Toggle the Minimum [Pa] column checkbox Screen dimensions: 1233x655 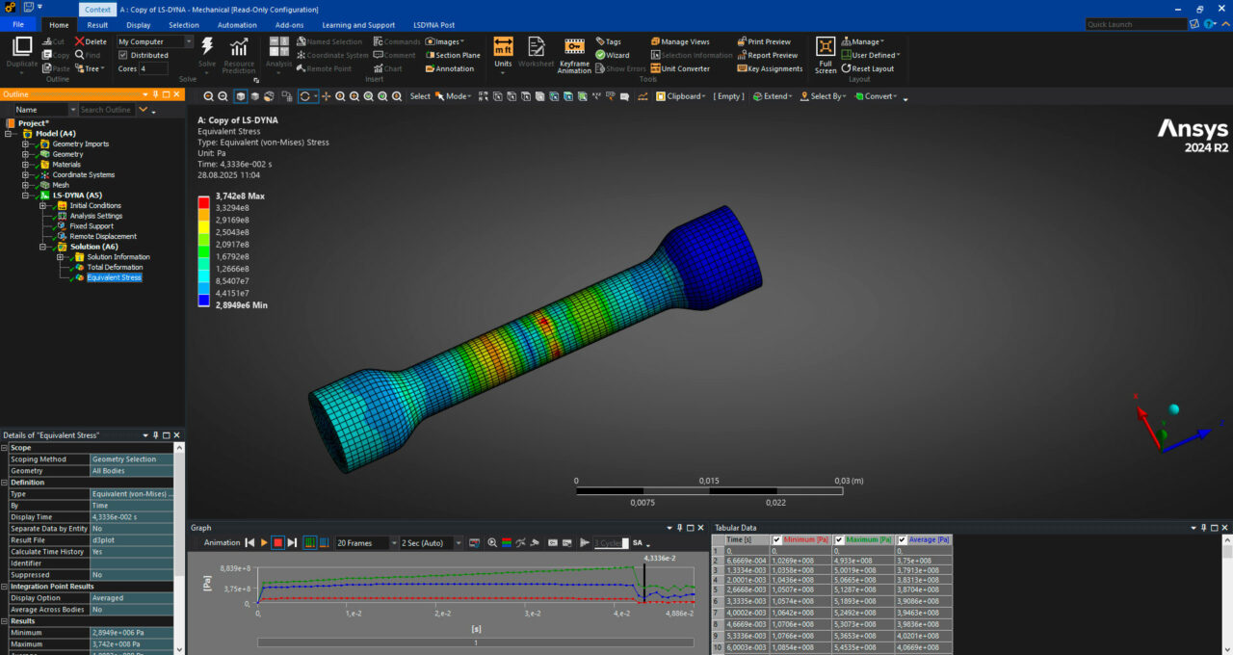point(777,539)
